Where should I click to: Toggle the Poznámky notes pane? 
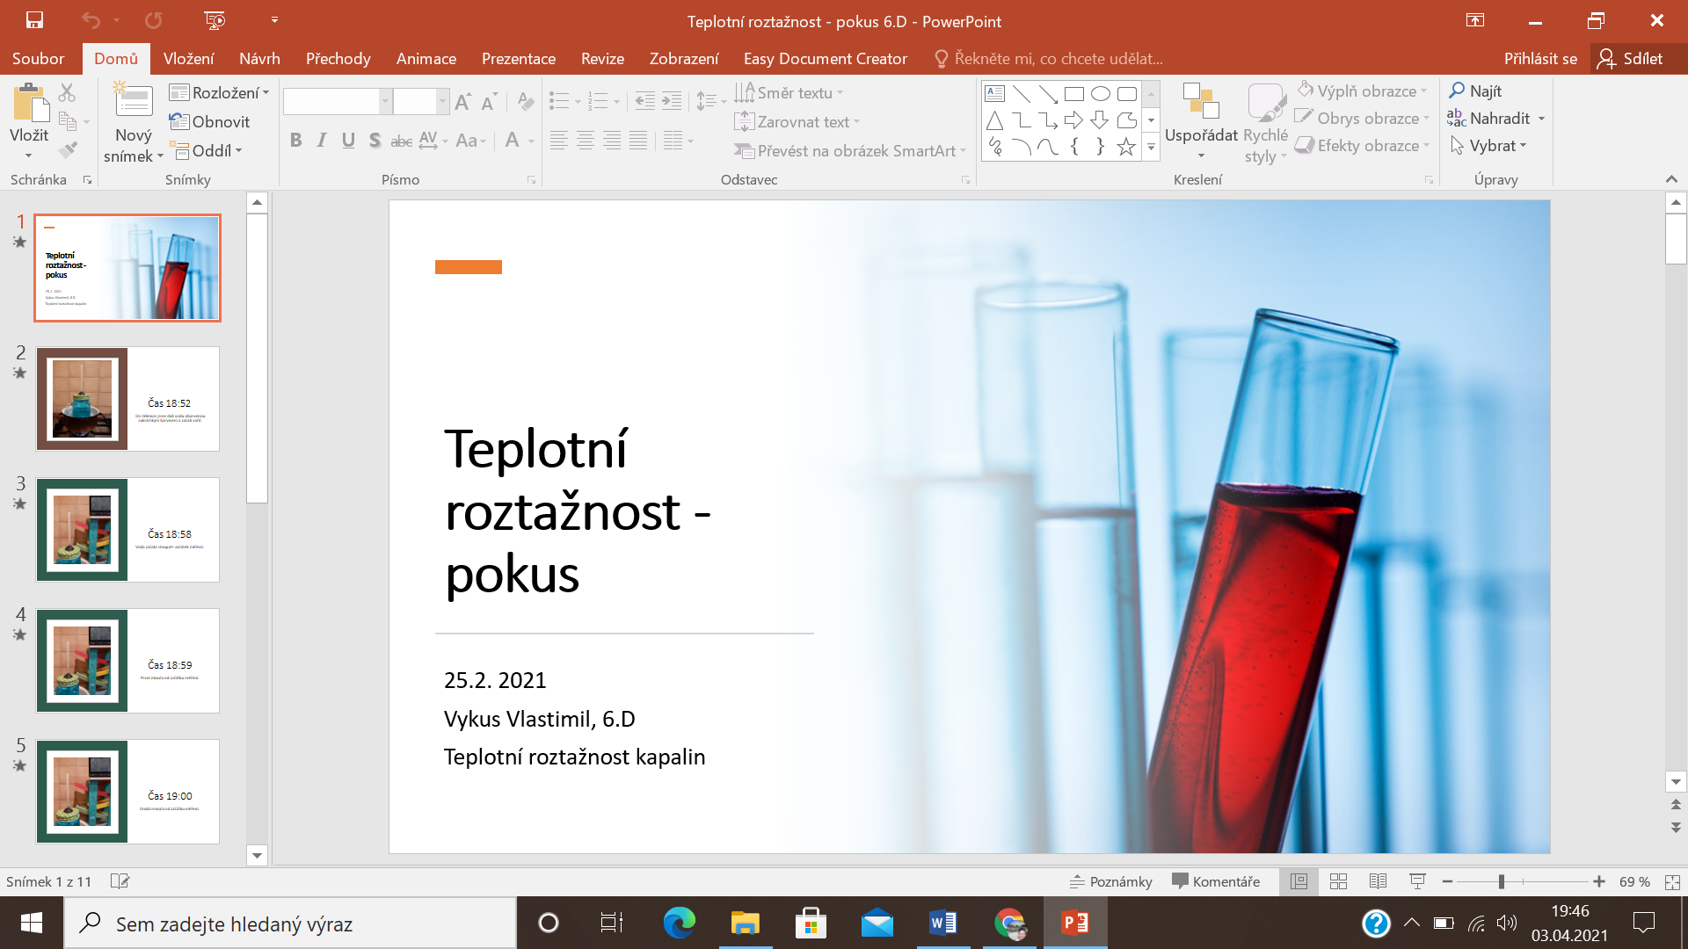[x=1110, y=881]
